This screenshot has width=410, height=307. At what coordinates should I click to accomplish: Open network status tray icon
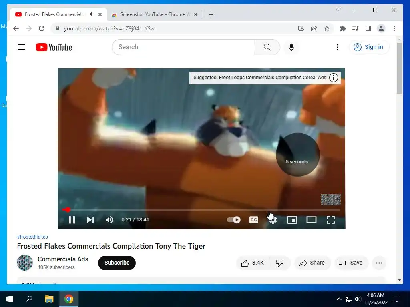[x=349, y=299]
